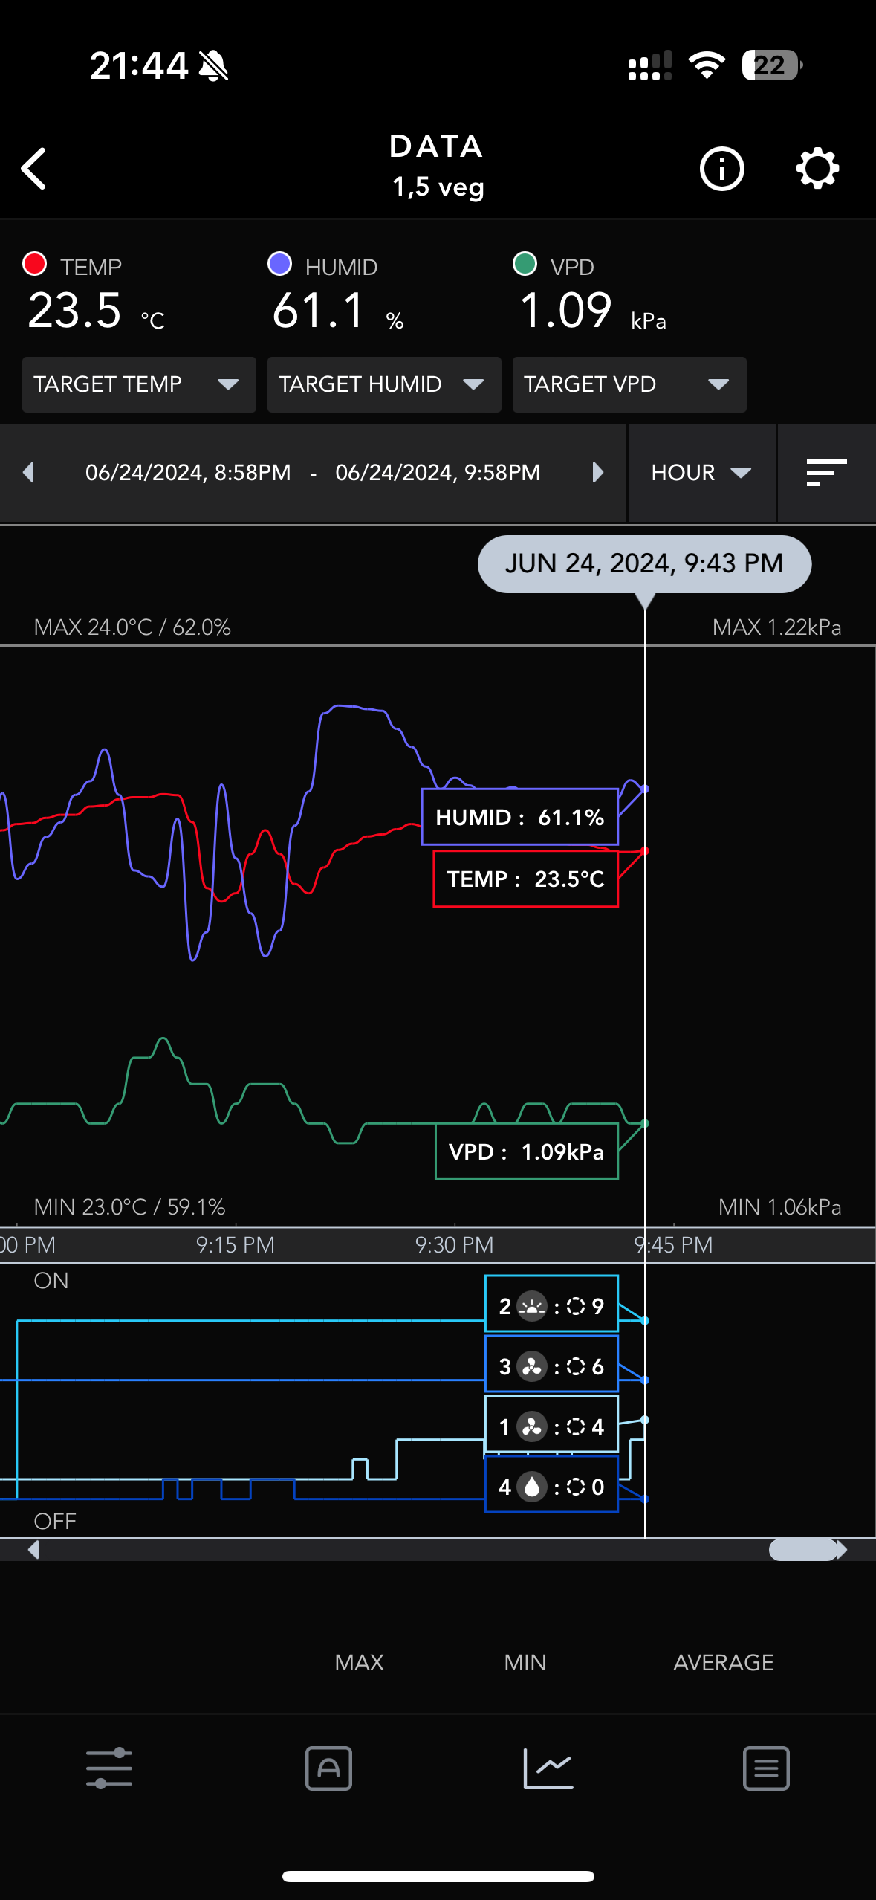Go to the next time range arrow
Image resolution: width=876 pixels, height=1900 pixels.
[x=597, y=473]
